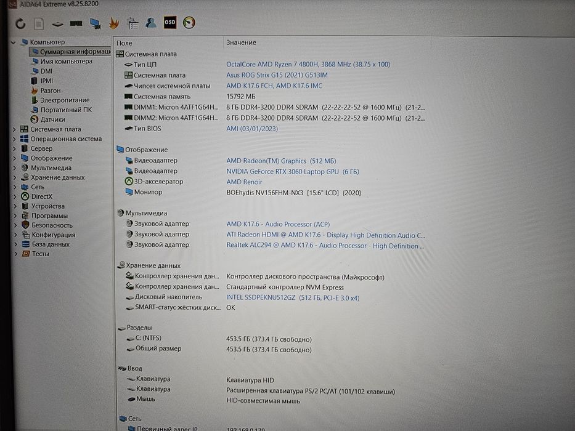Viewport: 575px width, 431px height.
Task: Open INTEL SSDPEKNU512GZ drive link
Action: (x=293, y=297)
